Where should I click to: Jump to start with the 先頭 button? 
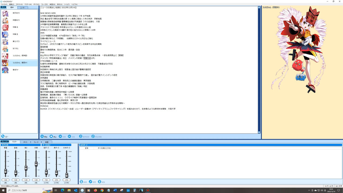coord(60,136)
